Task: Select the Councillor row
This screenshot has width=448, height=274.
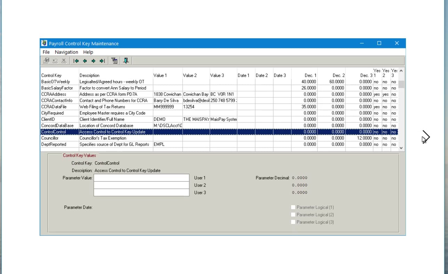Action: (219, 138)
